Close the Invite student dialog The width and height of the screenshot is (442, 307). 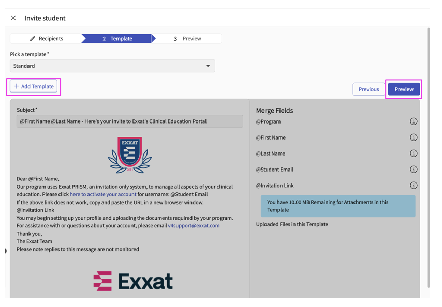coord(13,18)
